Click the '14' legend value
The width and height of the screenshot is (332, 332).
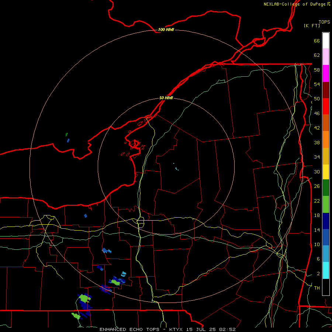pos(317,230)
